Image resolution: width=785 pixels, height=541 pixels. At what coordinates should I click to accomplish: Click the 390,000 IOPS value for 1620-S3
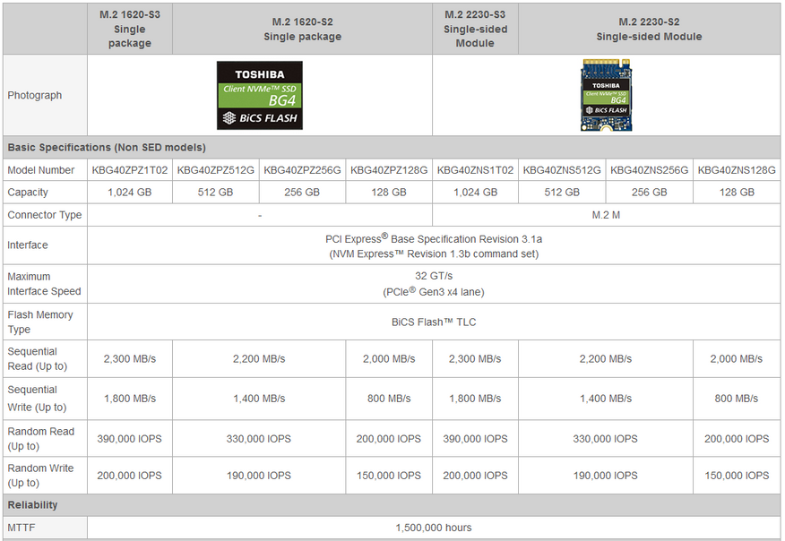(130, 438)
